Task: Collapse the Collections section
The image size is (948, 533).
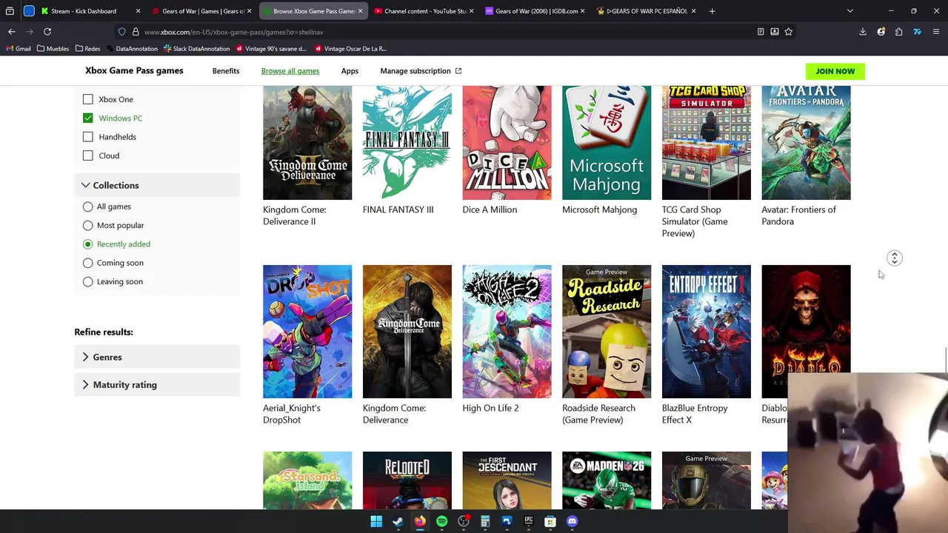Action: 157,185
